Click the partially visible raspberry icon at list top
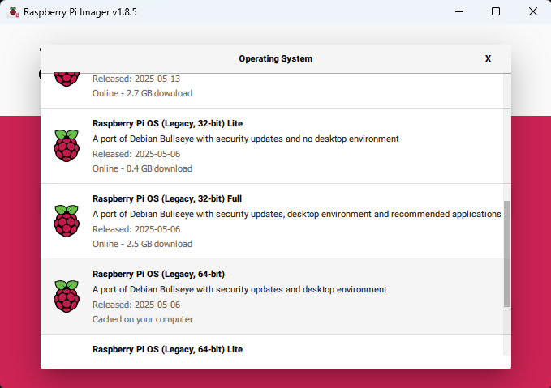Viewport: 551px width, 388px height. pyautogui.click(x=67, y=79)
